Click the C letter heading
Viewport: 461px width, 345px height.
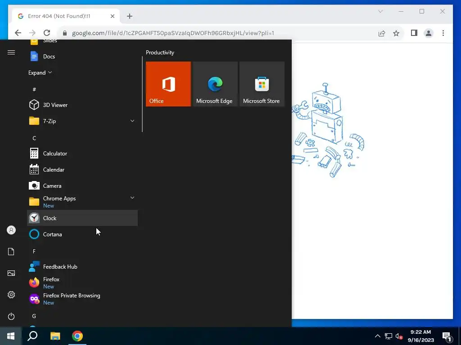pyautogui.click(x=34, y=138)
